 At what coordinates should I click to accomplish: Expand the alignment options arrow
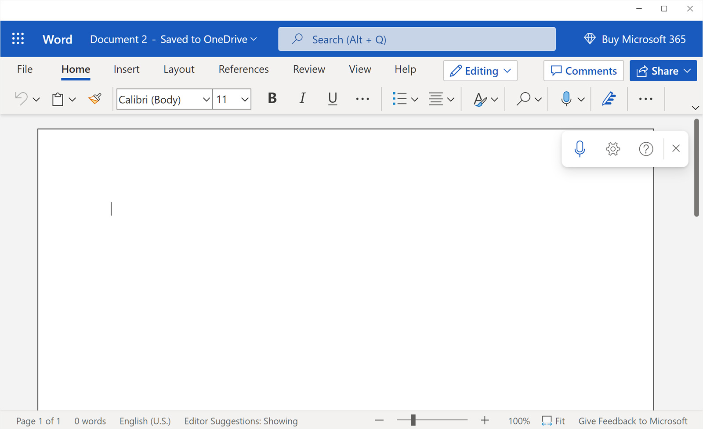click(x=451, y=100)
